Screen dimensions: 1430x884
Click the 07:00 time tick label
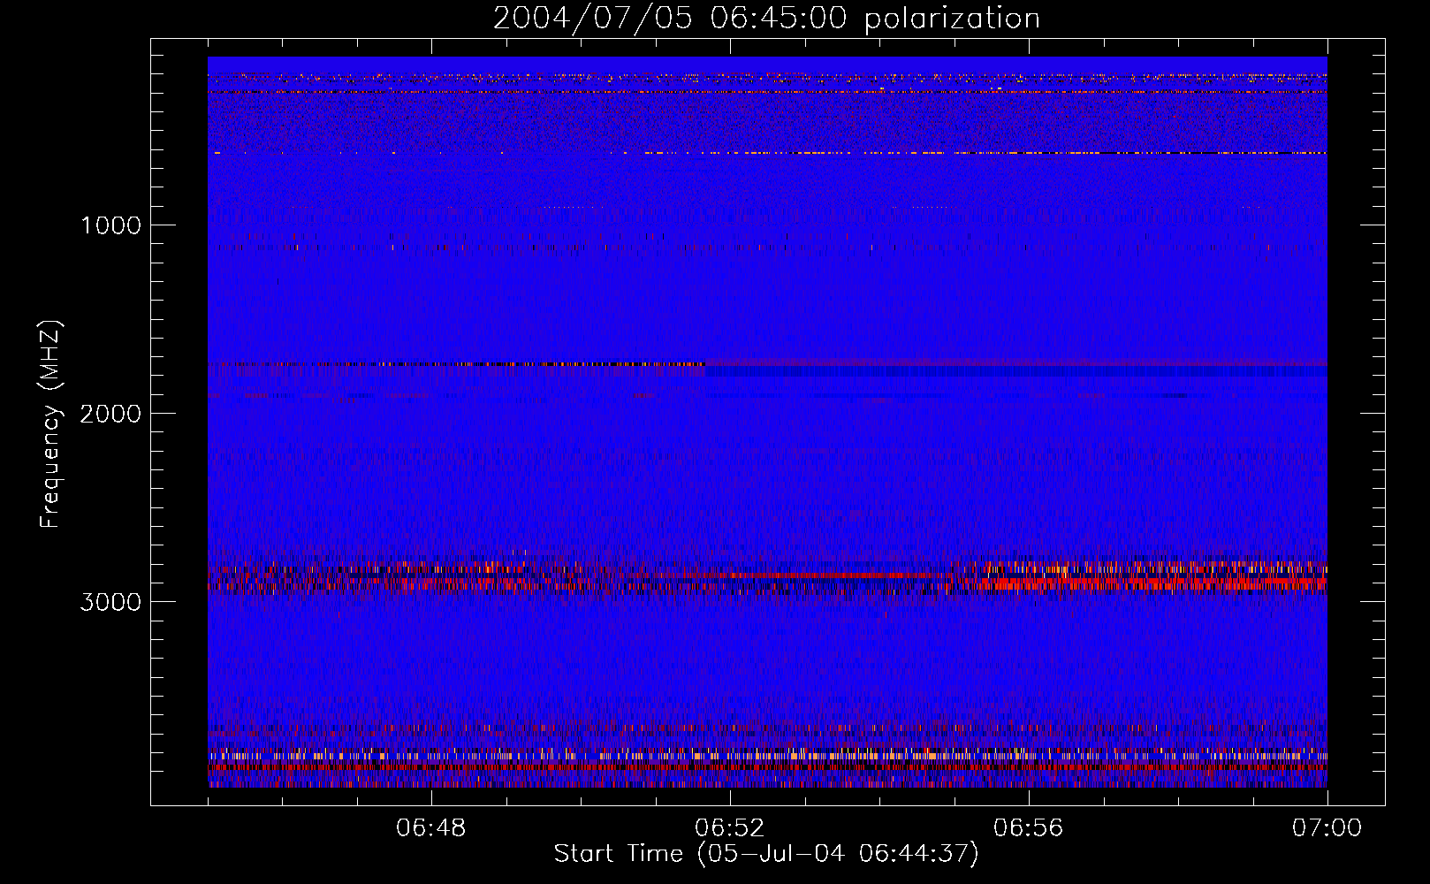coord(1327,828)
